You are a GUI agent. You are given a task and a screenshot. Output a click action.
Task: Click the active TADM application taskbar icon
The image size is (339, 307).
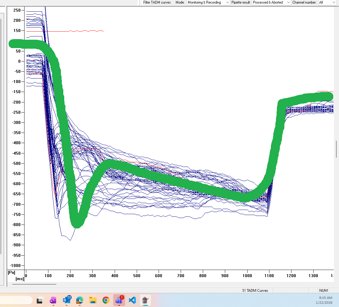pyautogui.click(x=145, y=300)
